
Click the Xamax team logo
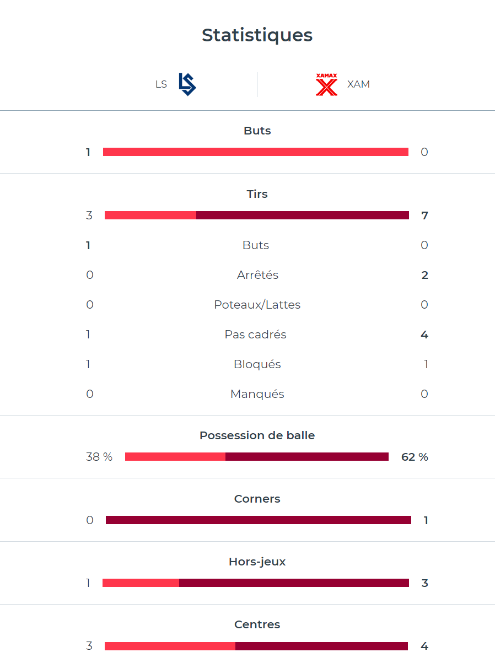pos(326,84)
